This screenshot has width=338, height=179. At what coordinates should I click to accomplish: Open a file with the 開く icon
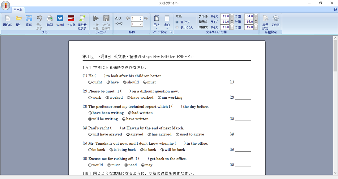19,20
